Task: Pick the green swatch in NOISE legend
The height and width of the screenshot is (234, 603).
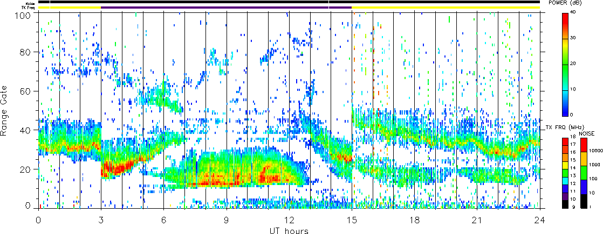Action: tap(584, 173)
